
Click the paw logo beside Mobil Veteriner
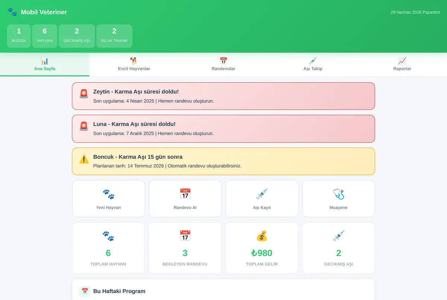(12, 12)
